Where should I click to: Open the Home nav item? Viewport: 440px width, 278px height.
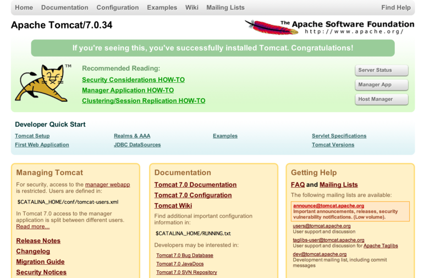(24, 8)
